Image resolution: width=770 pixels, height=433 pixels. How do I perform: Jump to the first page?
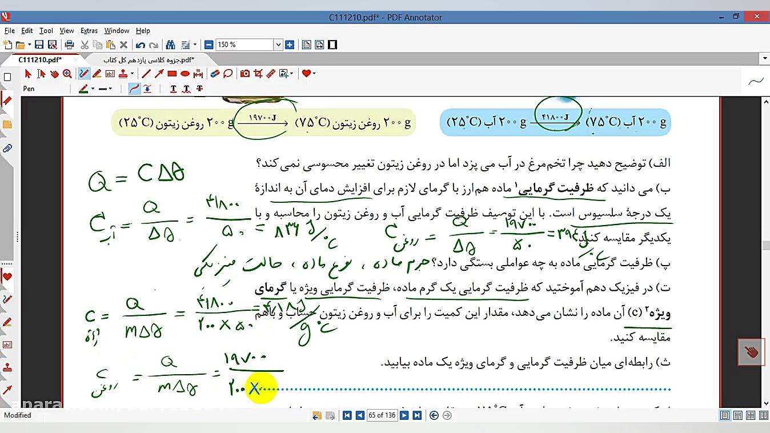tap(347, 415)
